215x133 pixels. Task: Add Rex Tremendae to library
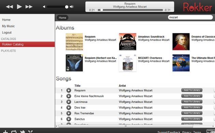[192, 113]
